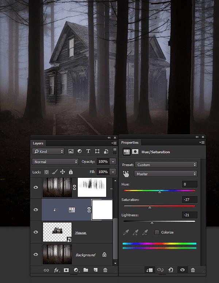
Task: Create new group folder icon
Action: 86,270
